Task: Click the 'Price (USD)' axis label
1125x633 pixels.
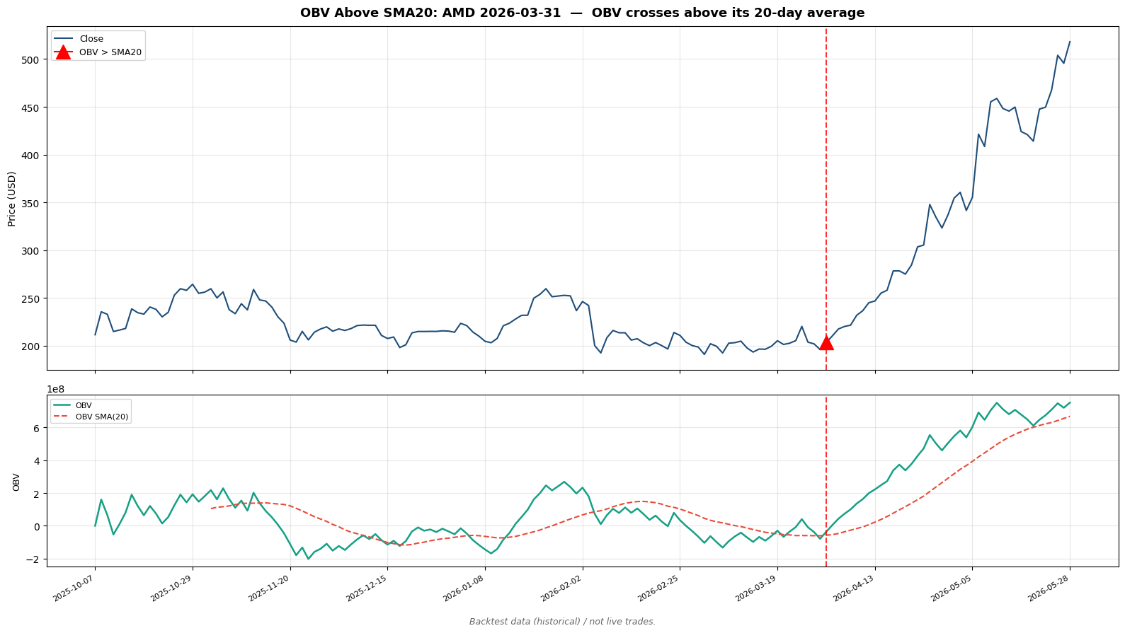Action: (x=11, y=199)
